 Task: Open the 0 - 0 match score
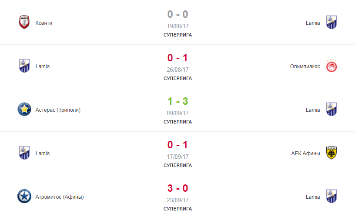click(178, 14)
